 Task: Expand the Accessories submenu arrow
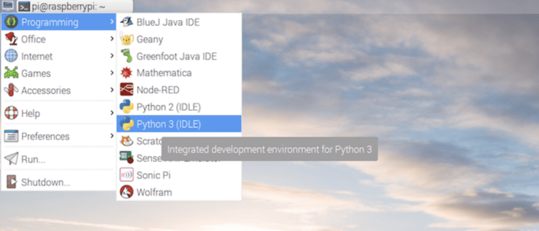[x=112, y=90]
